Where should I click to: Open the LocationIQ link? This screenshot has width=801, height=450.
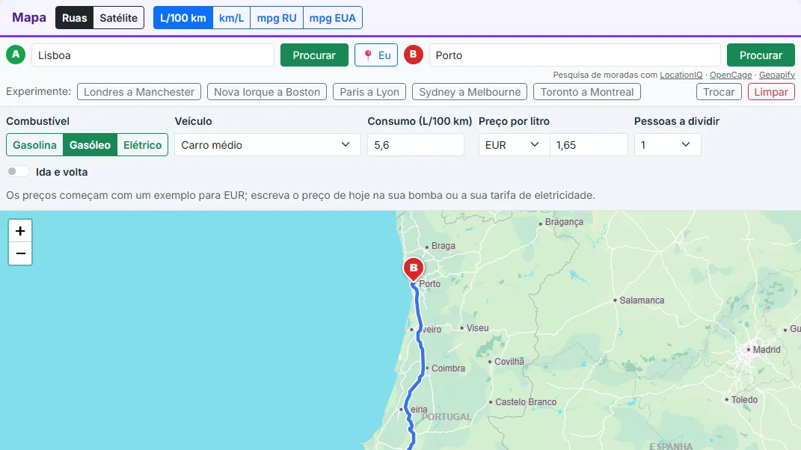pyautogui.click(x=681, y=75)
